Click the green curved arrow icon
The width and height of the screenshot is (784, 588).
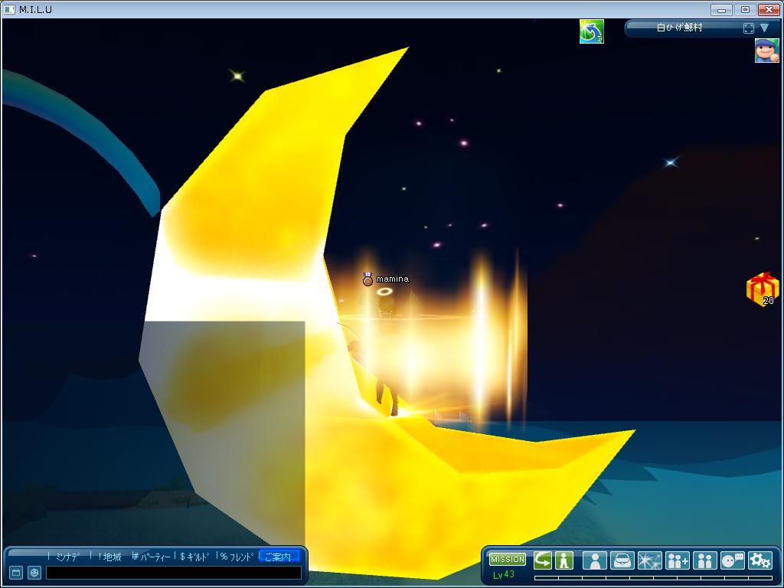[x=543, y=560]
